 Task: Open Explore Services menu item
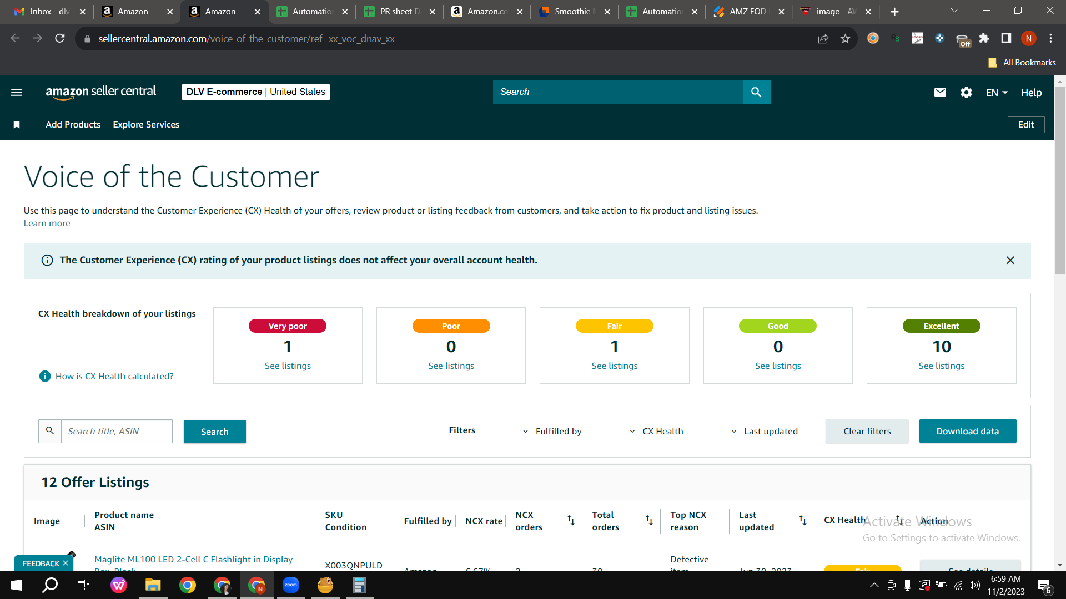click(146, 125)
